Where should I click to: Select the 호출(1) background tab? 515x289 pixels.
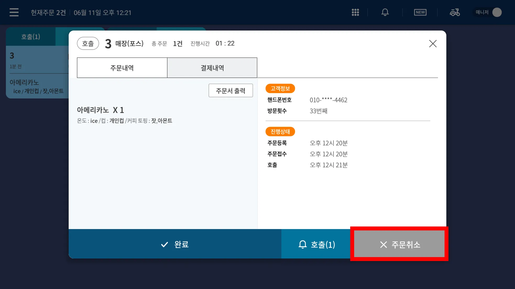[31, 37]
